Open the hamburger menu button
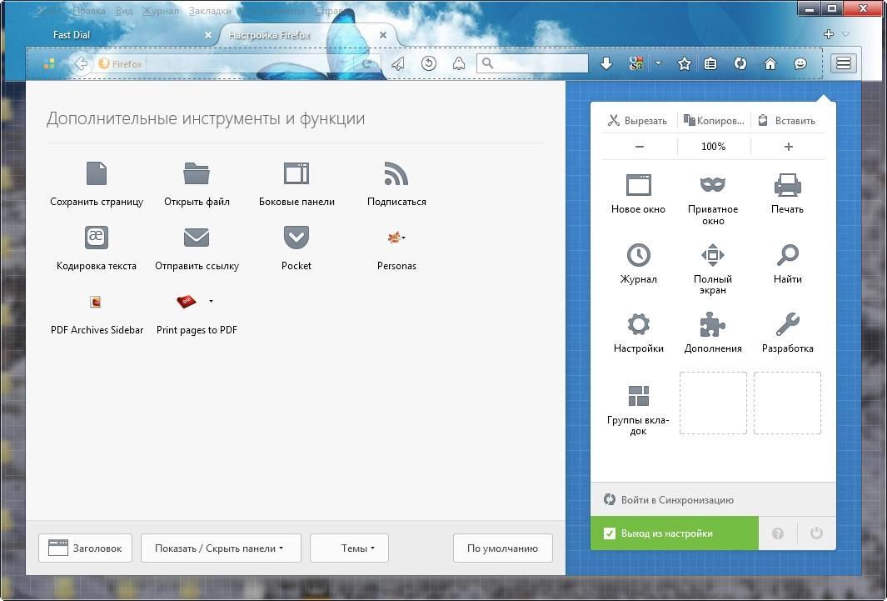 pos(844,63)
